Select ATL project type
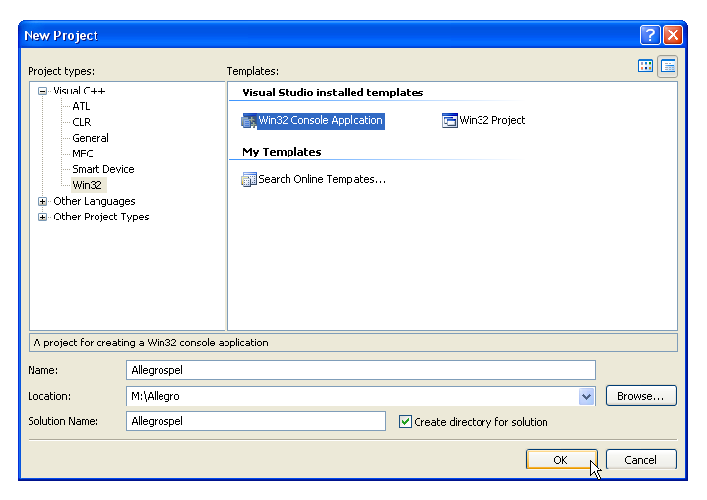The height and width of the screenshot is (500, 707). tap(81, 106)
